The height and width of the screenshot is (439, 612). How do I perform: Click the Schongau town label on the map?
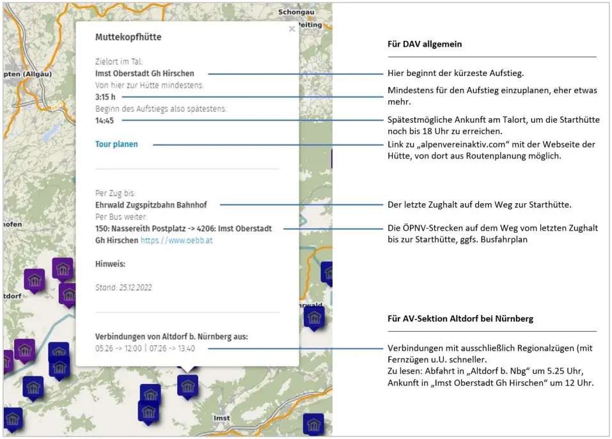[x=296, y=12]
